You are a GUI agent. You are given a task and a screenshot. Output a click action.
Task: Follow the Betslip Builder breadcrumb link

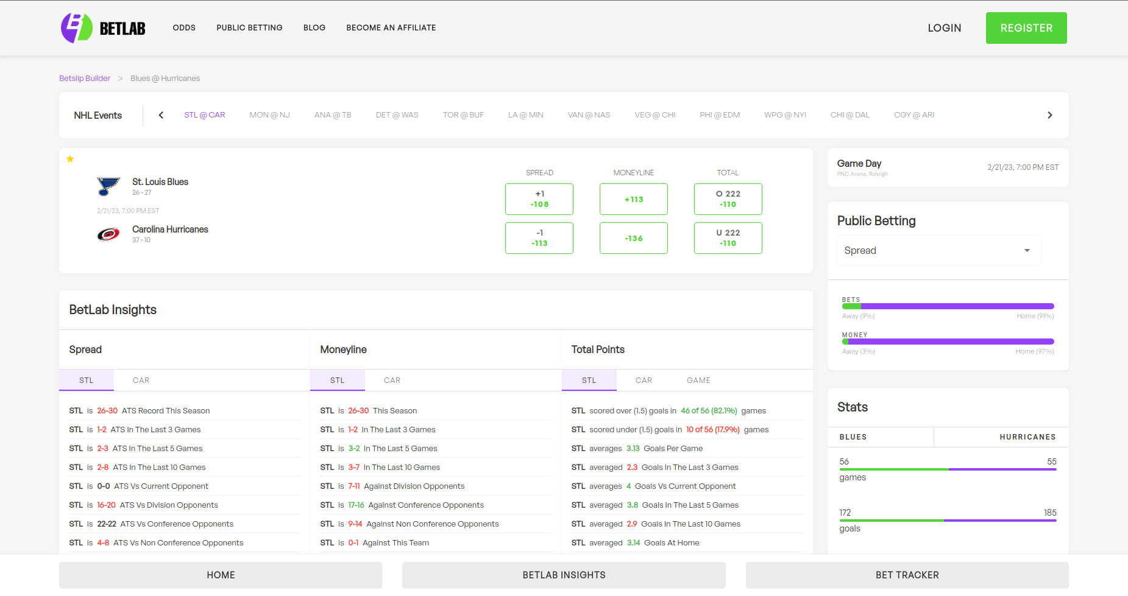click(85, 78)
